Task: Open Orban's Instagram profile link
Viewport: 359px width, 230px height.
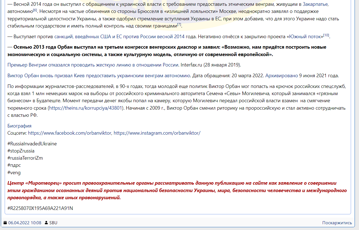Action: tap(157, 133)
